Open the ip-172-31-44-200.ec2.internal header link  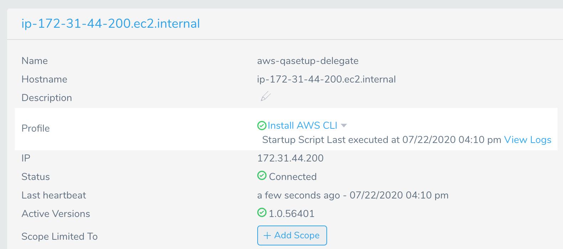[x=110, y=23]
